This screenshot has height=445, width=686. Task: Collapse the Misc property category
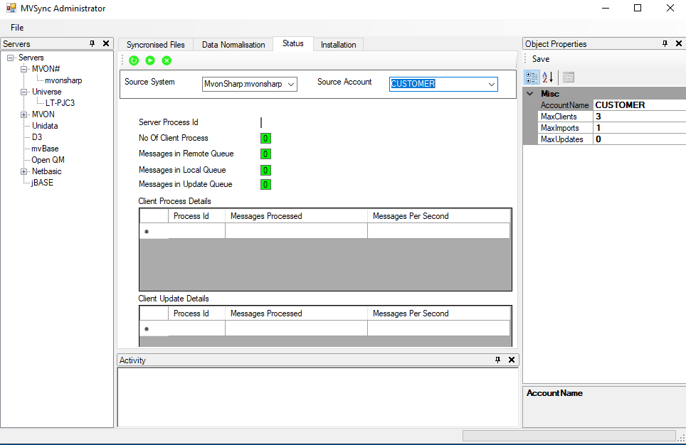tap(530, 94)
